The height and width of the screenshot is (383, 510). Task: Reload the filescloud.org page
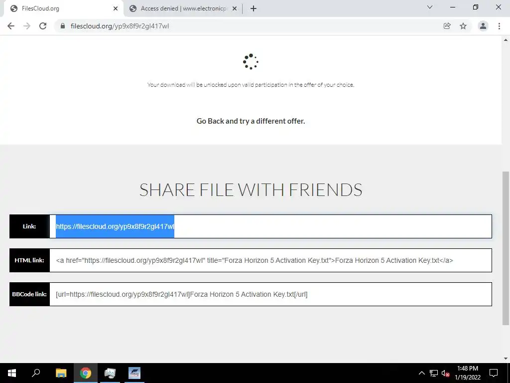pyautogui.click(x=43, y=26)
